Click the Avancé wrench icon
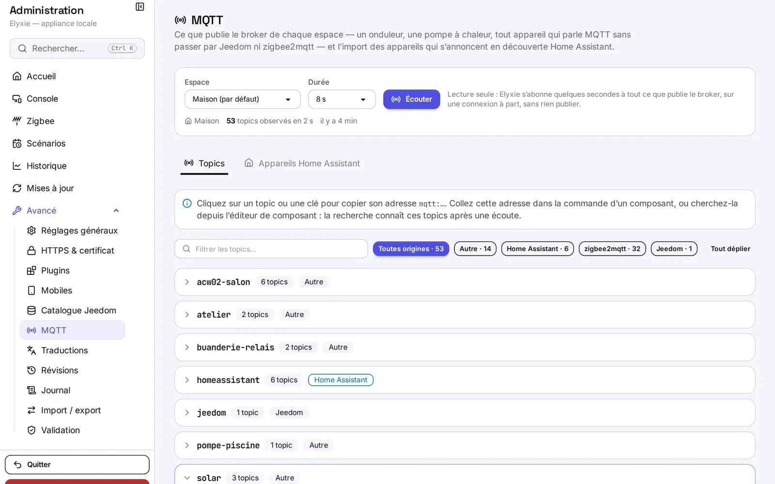Viewport: 775px width, 484px height. 17,211
